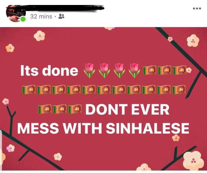Click the small blossom overlapping the last "Its done" row flag
The image size is (207, 173).
(x=189, y=70)
